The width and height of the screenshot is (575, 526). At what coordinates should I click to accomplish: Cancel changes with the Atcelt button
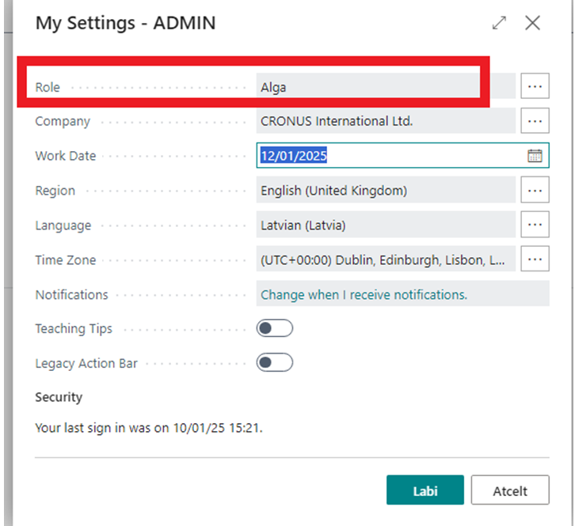pos(510,490)
